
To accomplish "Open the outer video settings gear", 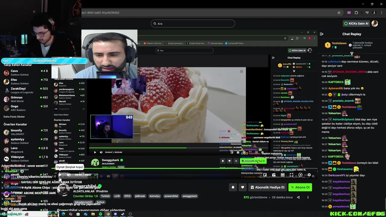I will pyautogui.click(x=309, y=175).
